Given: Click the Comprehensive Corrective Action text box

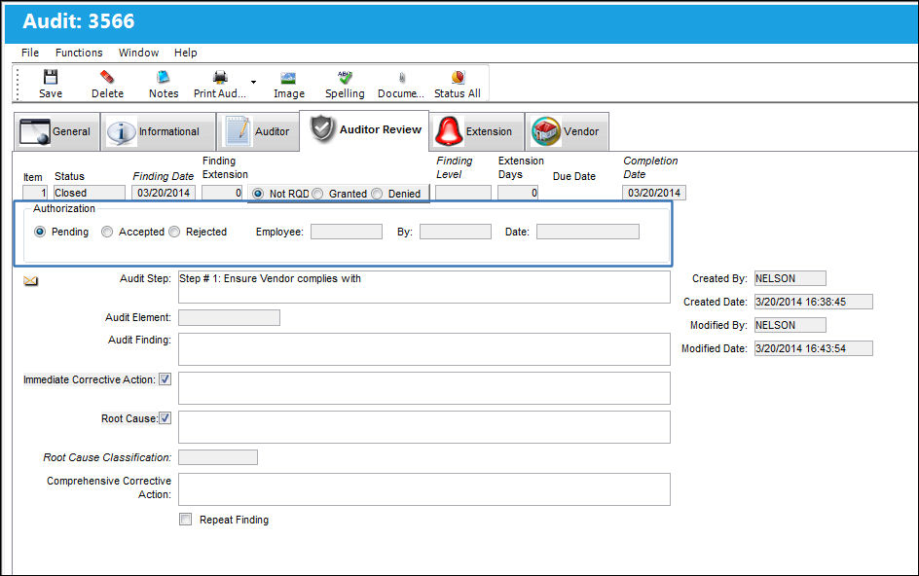Looking at the screenshot, I should (424, 489).
